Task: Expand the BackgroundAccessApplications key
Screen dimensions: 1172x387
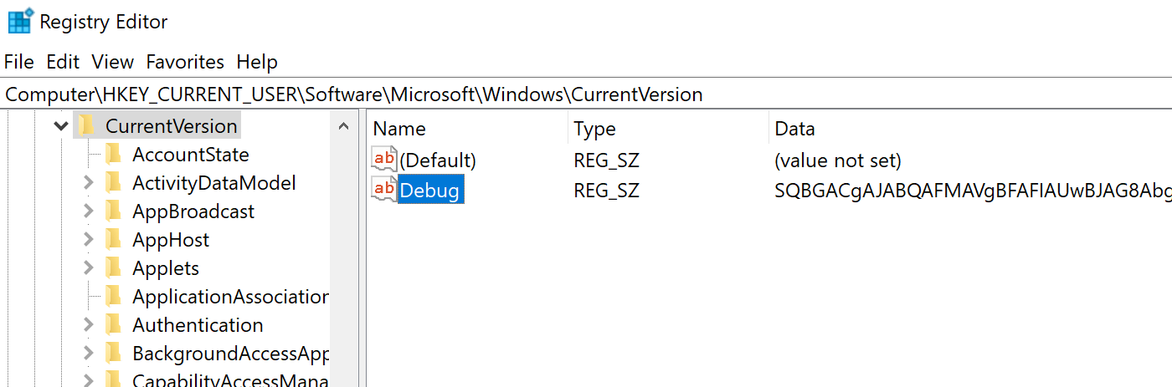Action: point(88,354)
